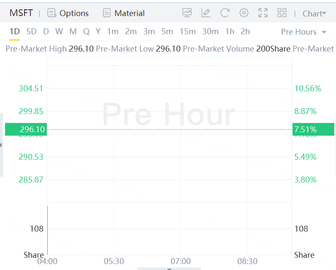Image resolution: width=336 pixels, height=270 pixels.
Task: Select the W weekly timeframe tab
Action: (x=59, y=32)
